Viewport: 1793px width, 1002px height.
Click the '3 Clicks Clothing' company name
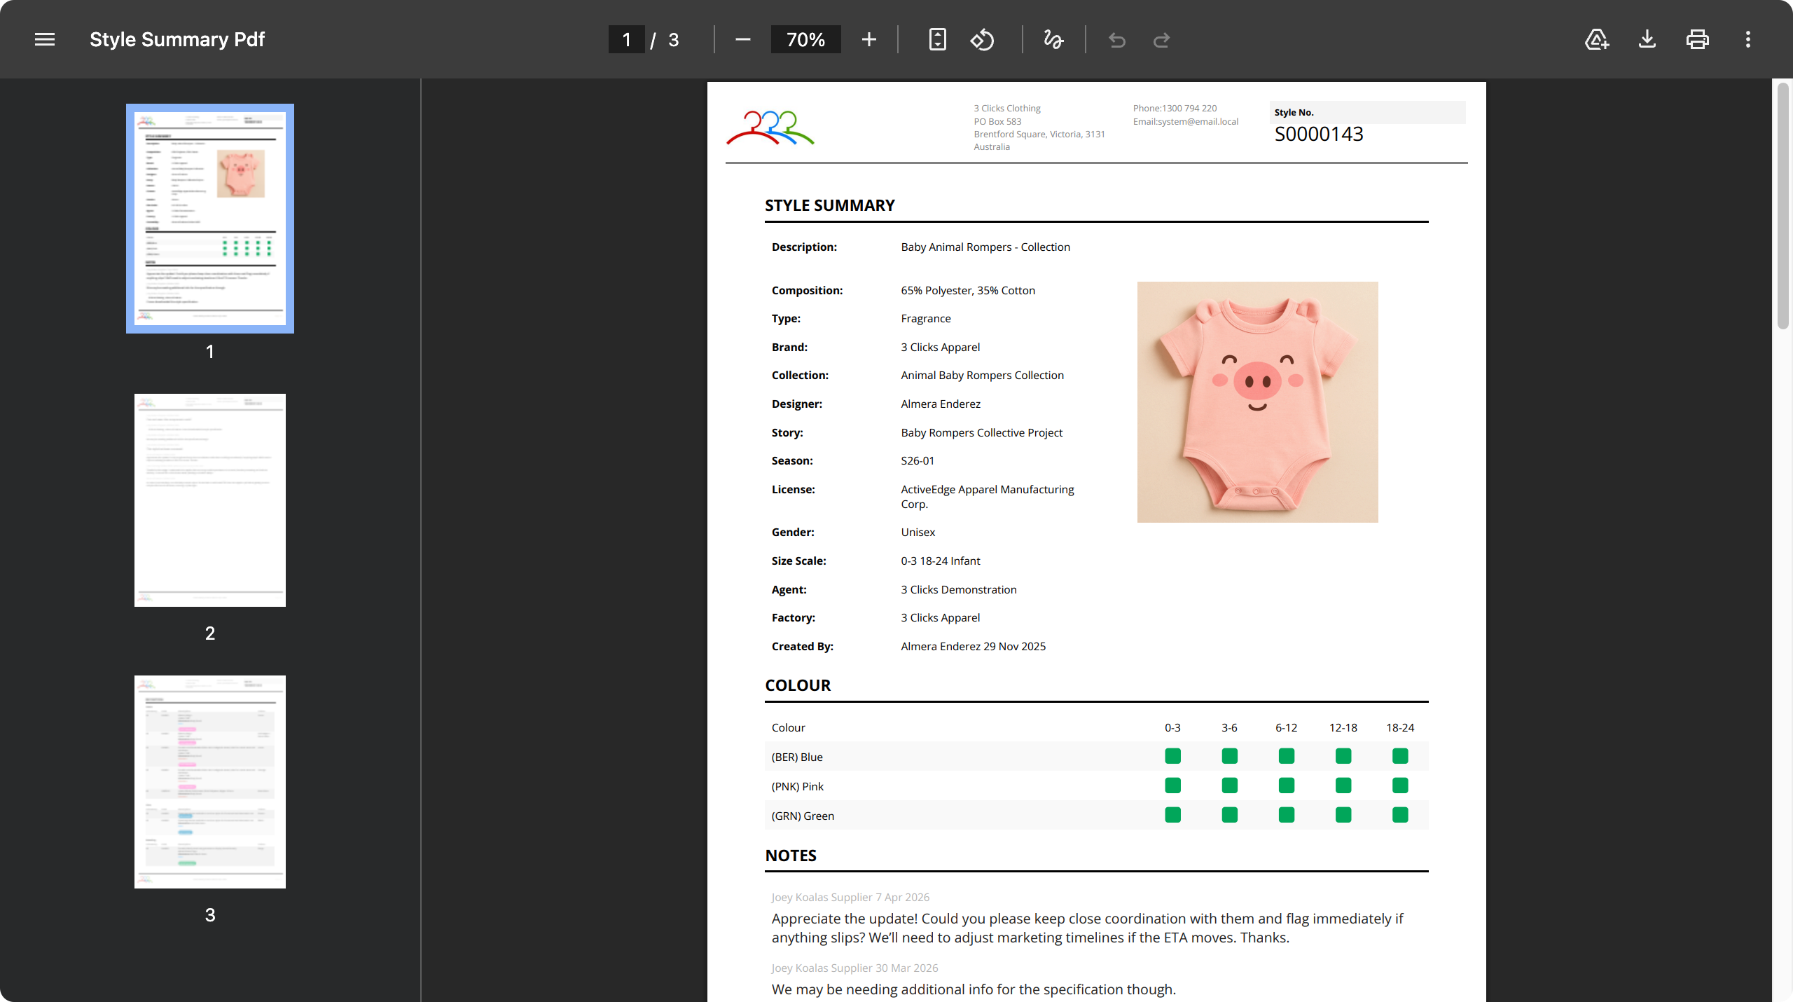[x=1007, y=108]
